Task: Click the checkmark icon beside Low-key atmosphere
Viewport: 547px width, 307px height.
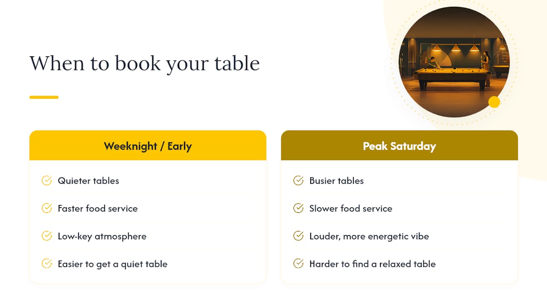Action: [47, 236]
